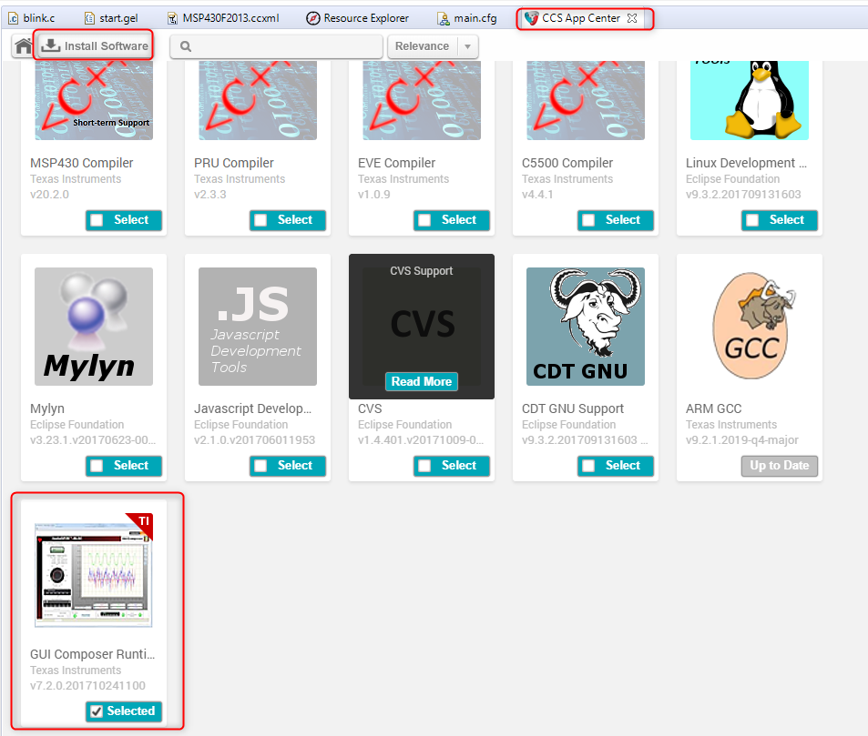Image resolution: width=868 pixels, height=736 pixels.
Task: Click the MSP430 Compiler title
Action: [x=81, y=163]
